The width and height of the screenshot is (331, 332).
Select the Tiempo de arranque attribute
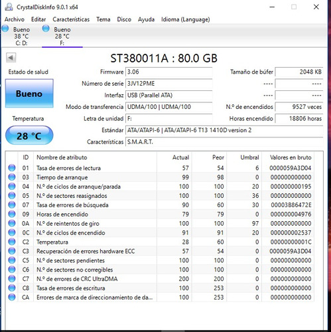pyautogui.click(x=160, y=177)
